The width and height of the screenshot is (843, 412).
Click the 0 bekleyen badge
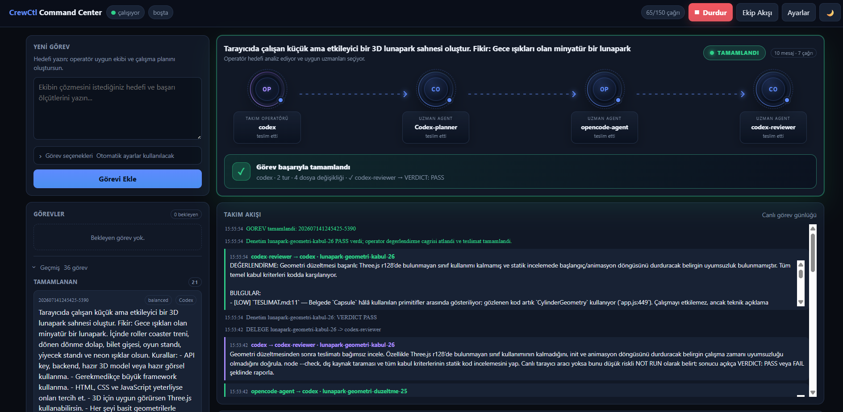point(186,214)
